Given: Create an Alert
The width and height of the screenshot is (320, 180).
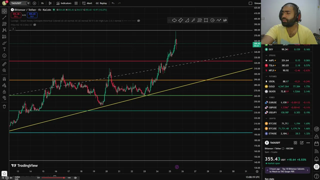Looking at the screenshot, I should coord(87,3).
